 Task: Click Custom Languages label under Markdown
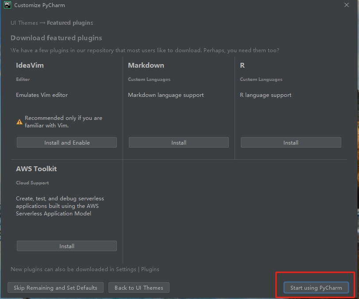pyautogui.click(x=149, y=79)
